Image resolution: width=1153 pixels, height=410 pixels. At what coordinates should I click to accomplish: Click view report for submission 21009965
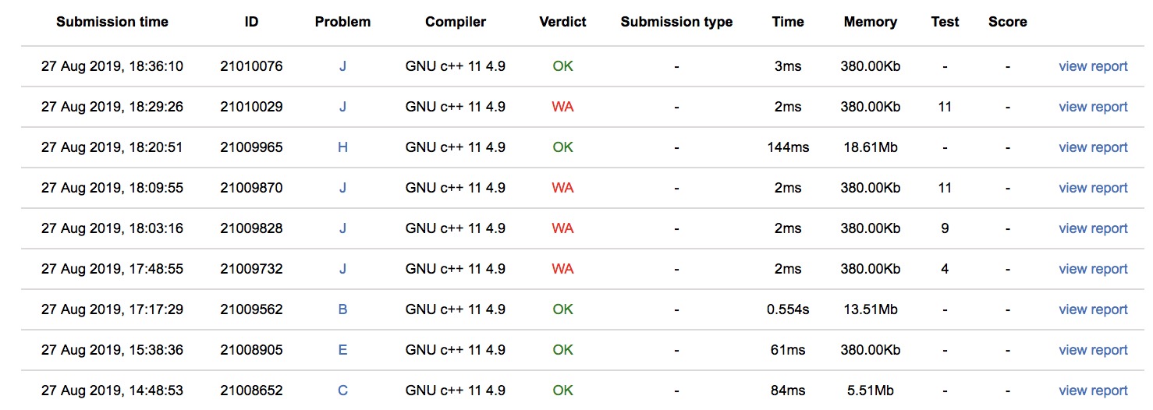click(x=1092, y=147)
